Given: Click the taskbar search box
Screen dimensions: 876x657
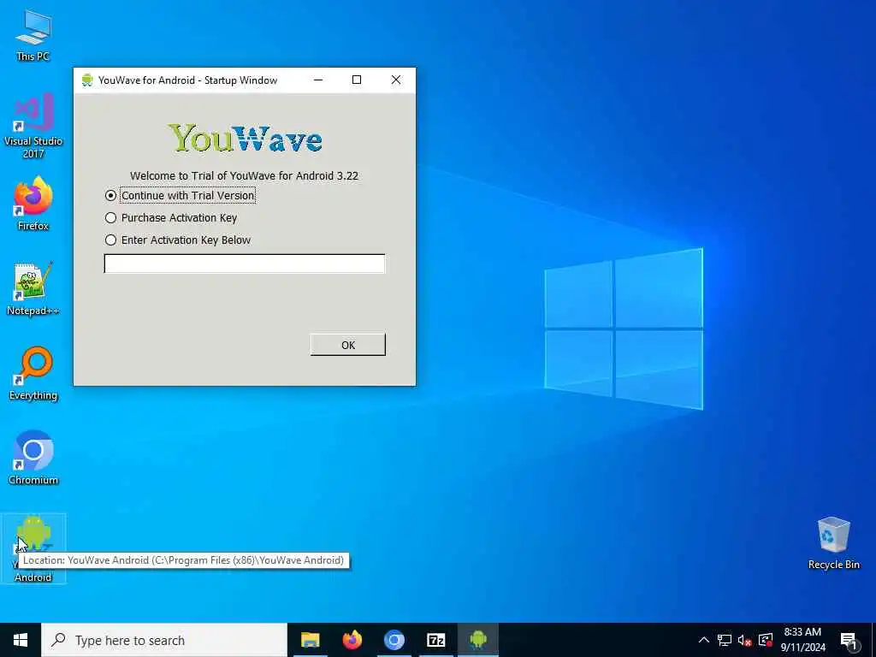Looking at the screenshot, I should coord(164,640).
